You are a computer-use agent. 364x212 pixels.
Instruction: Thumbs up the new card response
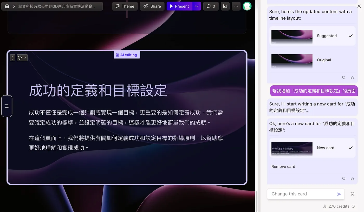click(353, 179)
